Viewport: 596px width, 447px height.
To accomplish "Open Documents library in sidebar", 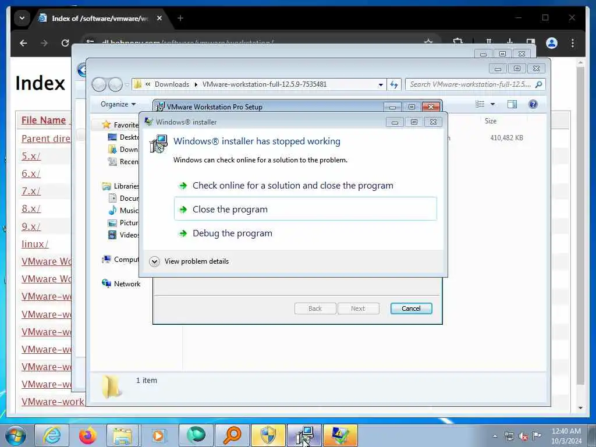I will (x=123, y=198).
